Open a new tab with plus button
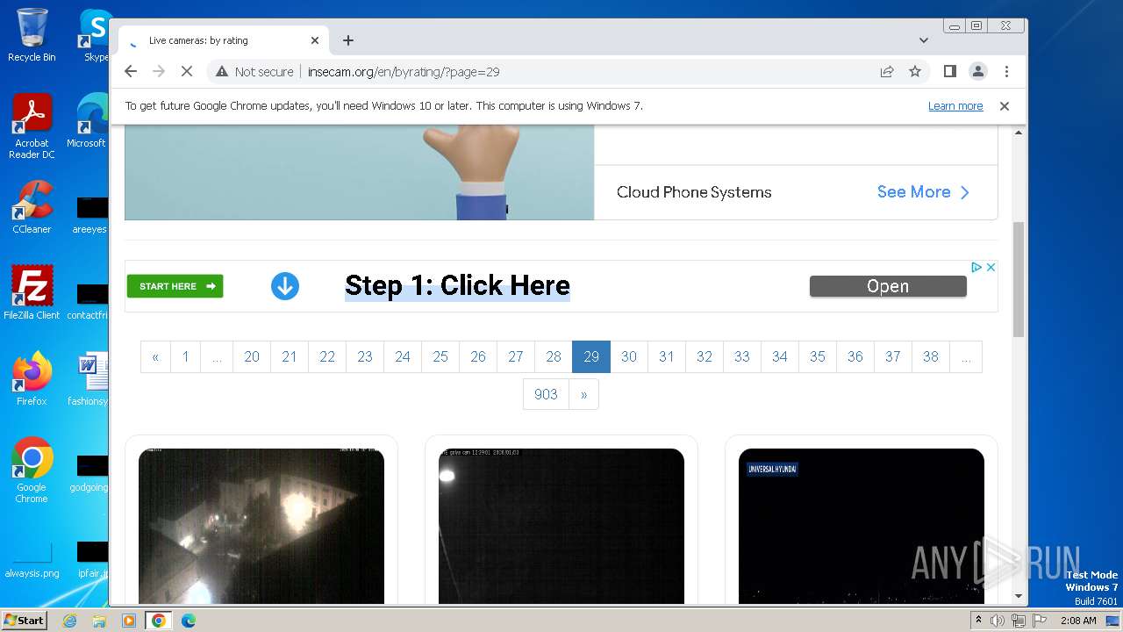This screenshot has height=632, width=1123. (x=348, y=40)
